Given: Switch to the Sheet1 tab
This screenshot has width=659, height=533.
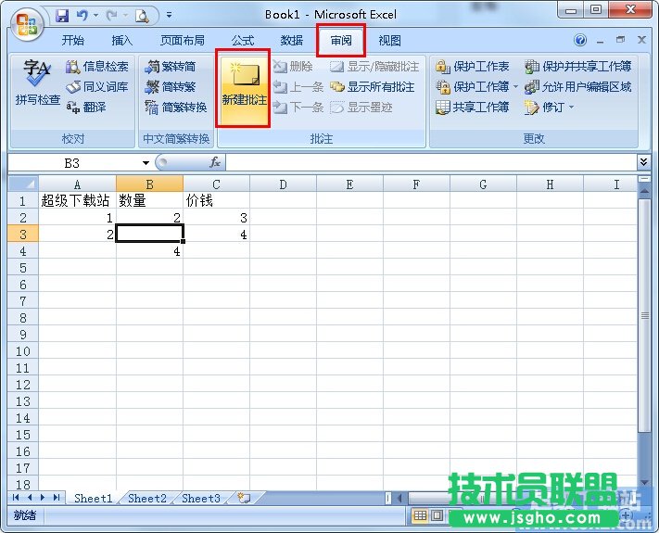Looking at the screenshot, I should pos(94,498).
